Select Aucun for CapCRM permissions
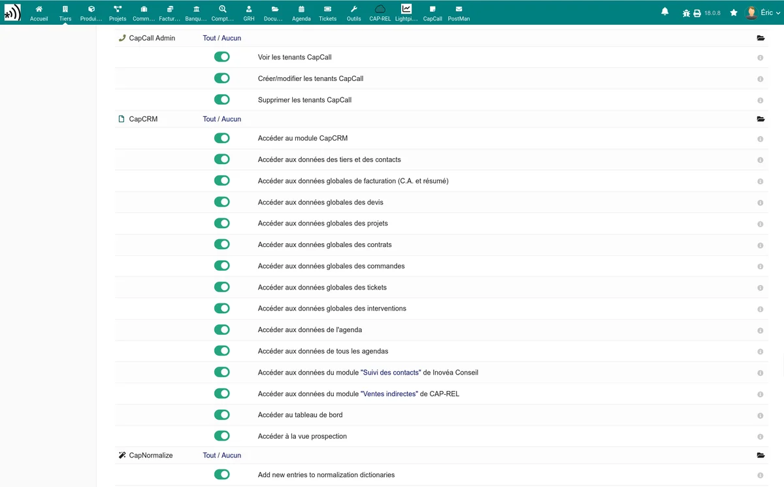The width and height of the screenshot is (784, 487). coord(231,119)
